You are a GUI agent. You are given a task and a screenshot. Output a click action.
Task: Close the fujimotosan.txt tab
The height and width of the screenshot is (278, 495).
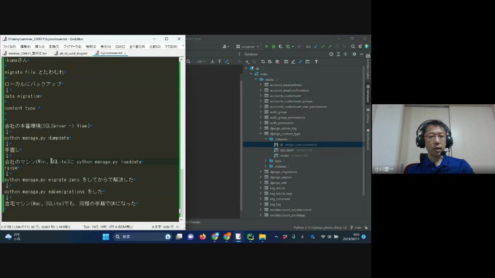point(125,53)
